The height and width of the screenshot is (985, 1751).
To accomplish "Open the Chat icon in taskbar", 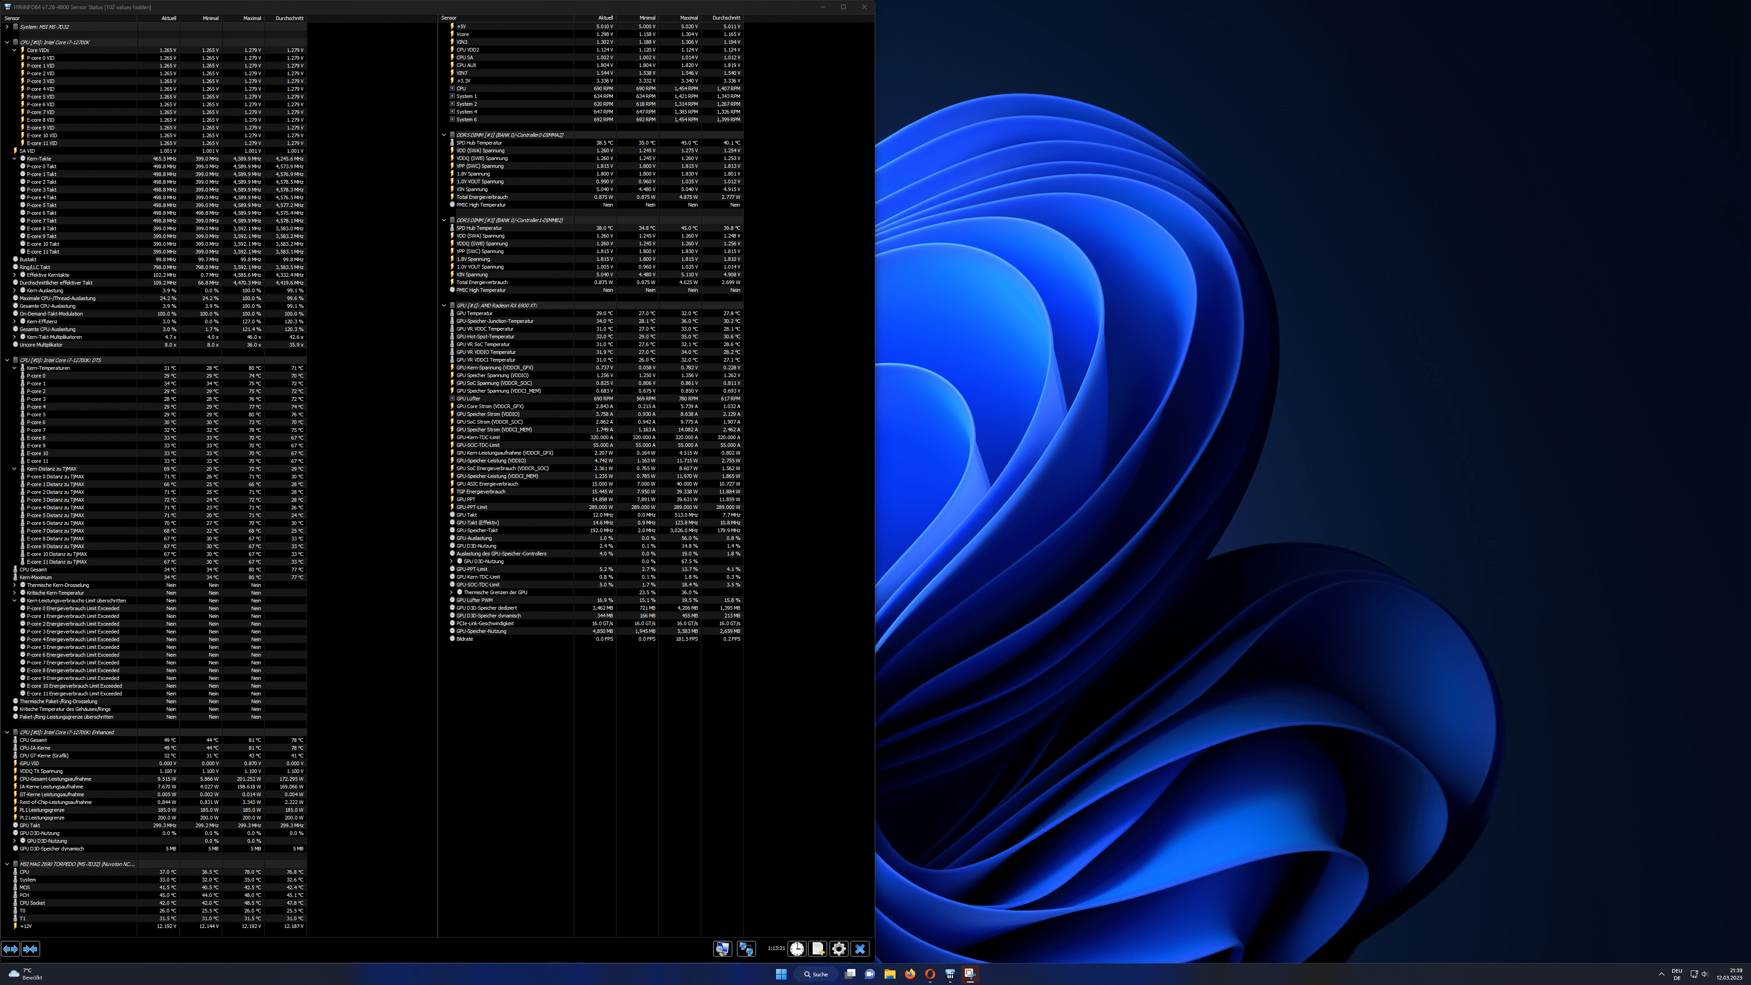I will [870, 974].
